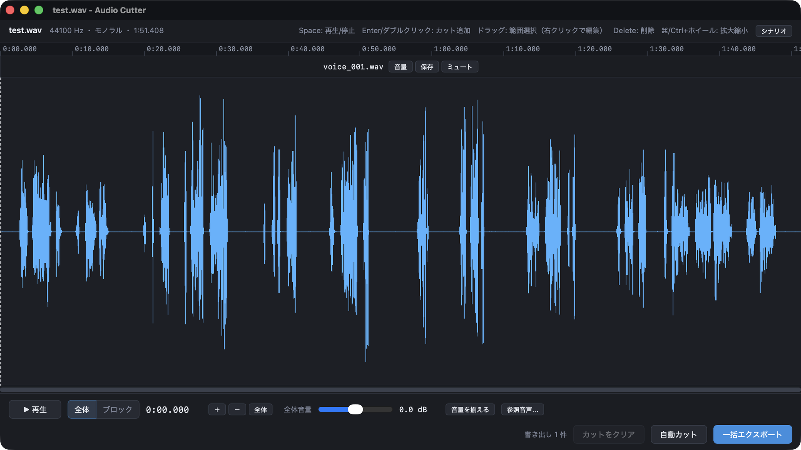
Task: Click 一括エクスポート to export all
Action: coord(753,434)
